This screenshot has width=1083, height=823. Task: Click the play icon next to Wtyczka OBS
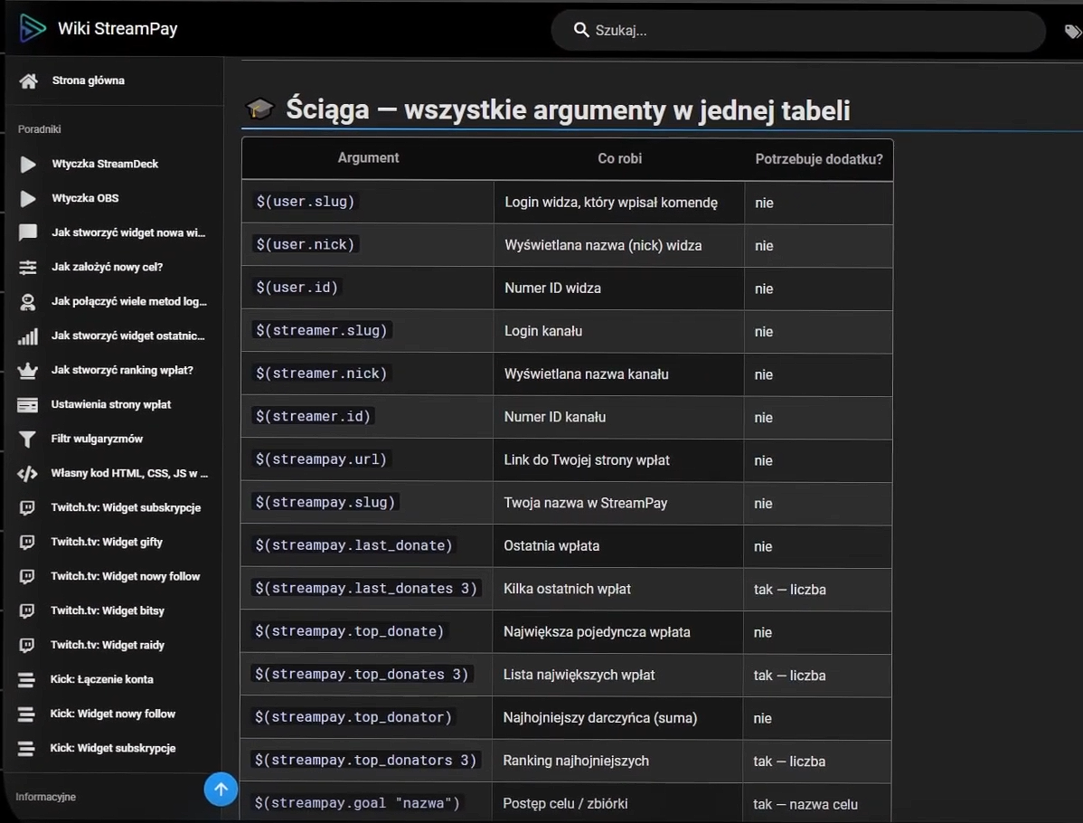click(28, 198)
